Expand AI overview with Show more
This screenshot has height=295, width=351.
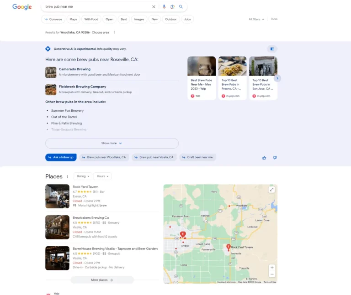[x=112, y=143]
